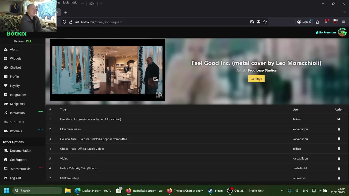Open the user avatar profile menu

[342, 32]
